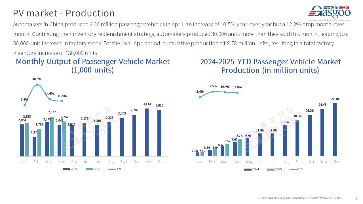The width and height of the screenshot is (363, 204).
Task: Click the YoY legend marker in YTD chart
Action: click(294, 169)
